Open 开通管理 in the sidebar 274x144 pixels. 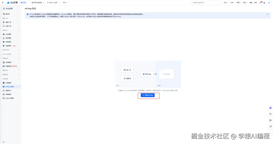click(x=7, y=83)
